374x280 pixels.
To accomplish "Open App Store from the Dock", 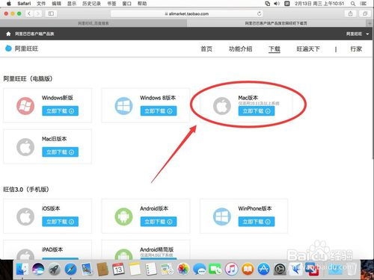I will coord(263,269).
